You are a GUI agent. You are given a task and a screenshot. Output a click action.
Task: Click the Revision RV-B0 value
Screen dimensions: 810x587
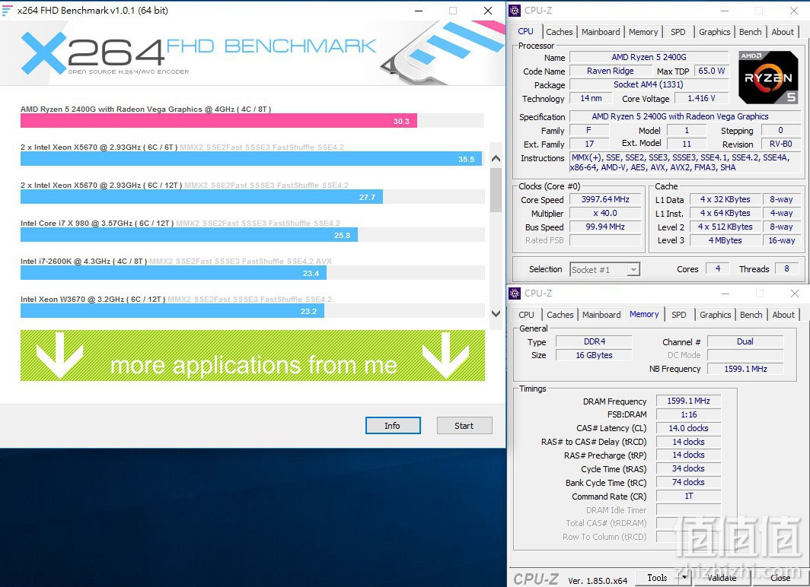[x=780, y=144]
